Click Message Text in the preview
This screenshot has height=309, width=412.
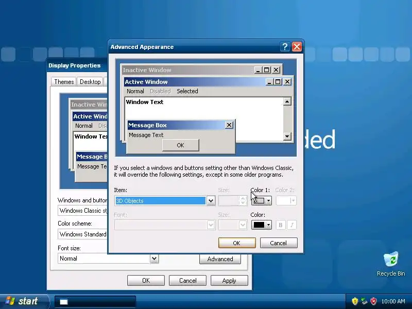click(x=146, y=135)
